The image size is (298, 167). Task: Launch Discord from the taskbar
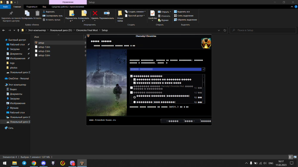(43, 163)
